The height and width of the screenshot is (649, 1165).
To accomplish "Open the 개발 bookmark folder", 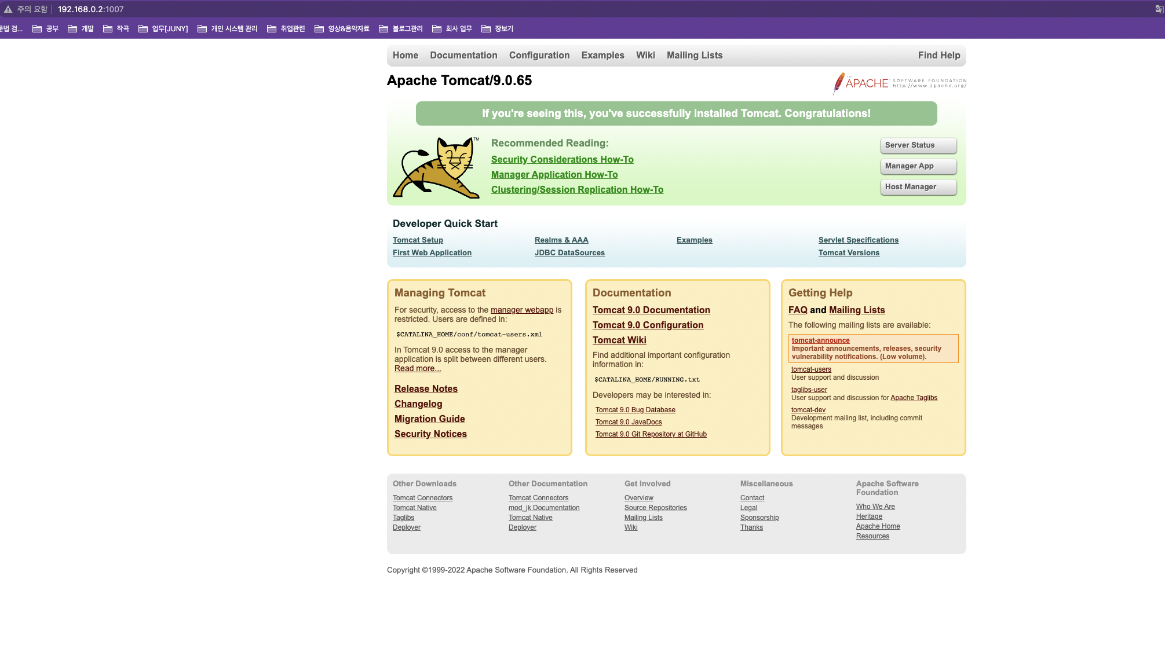I will 81,28.
